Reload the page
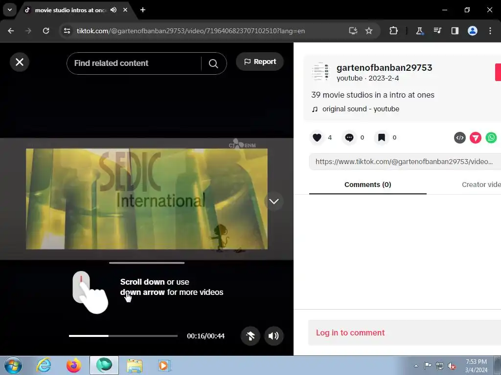 (46, 31)
